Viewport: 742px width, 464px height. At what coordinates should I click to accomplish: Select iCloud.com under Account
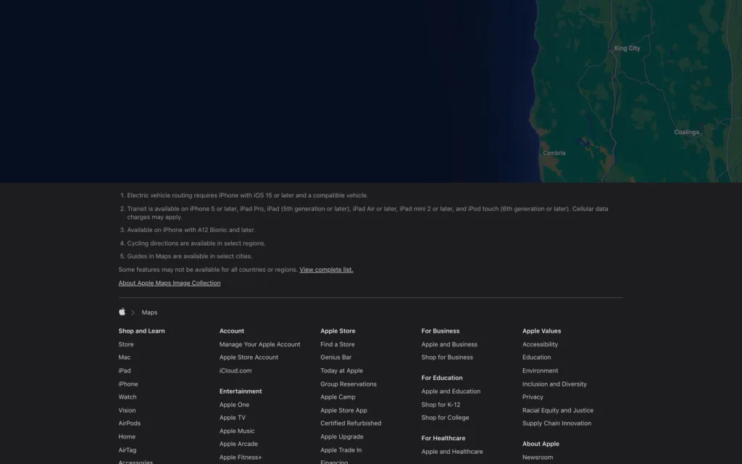235,370
